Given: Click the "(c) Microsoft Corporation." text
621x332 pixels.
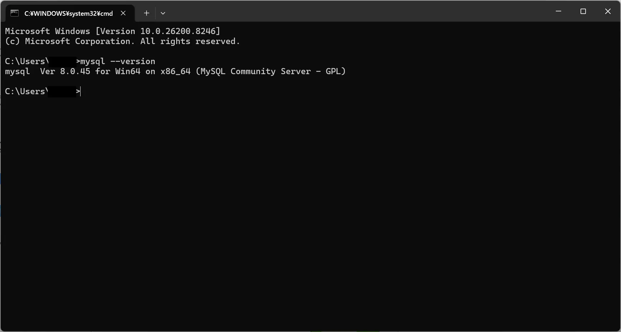Looking at the screenshot, I should click(70, 42).
